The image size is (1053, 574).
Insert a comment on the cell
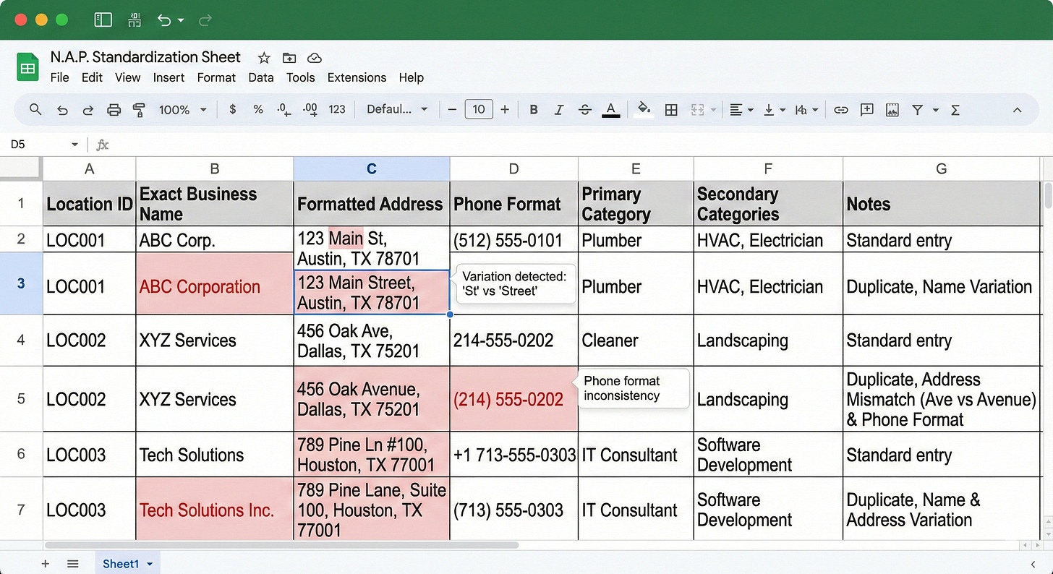tap(866, 109)
